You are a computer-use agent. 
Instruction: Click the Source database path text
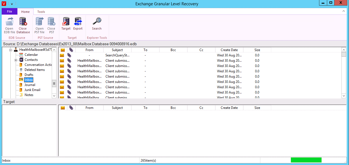(70, 44)
